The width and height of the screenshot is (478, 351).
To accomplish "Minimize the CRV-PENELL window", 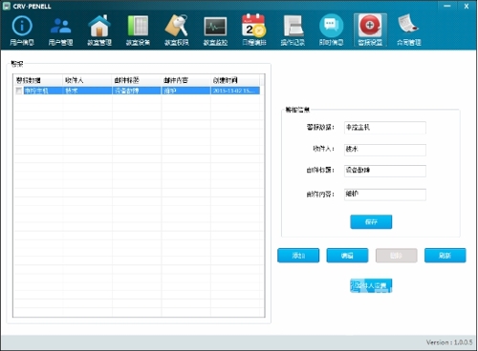I will point(447,6).
